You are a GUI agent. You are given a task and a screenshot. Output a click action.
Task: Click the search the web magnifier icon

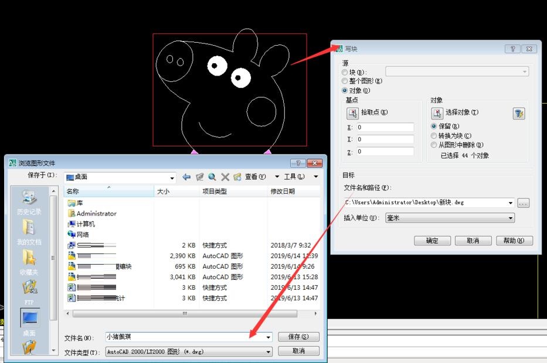click(x=212, y=177)
